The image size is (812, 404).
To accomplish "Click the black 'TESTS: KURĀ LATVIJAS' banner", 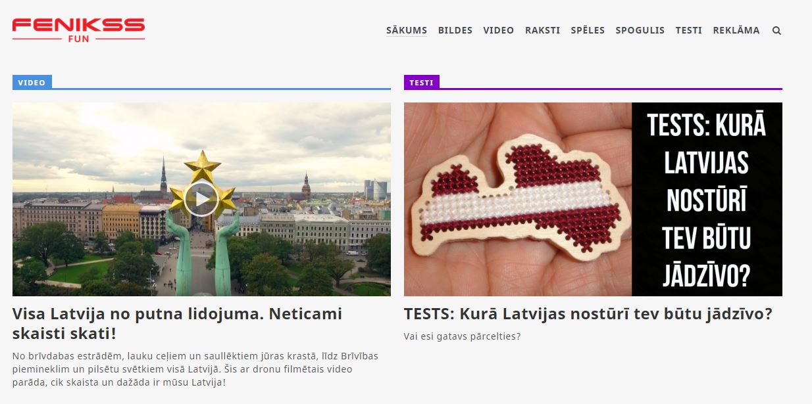I will point(707,199).
